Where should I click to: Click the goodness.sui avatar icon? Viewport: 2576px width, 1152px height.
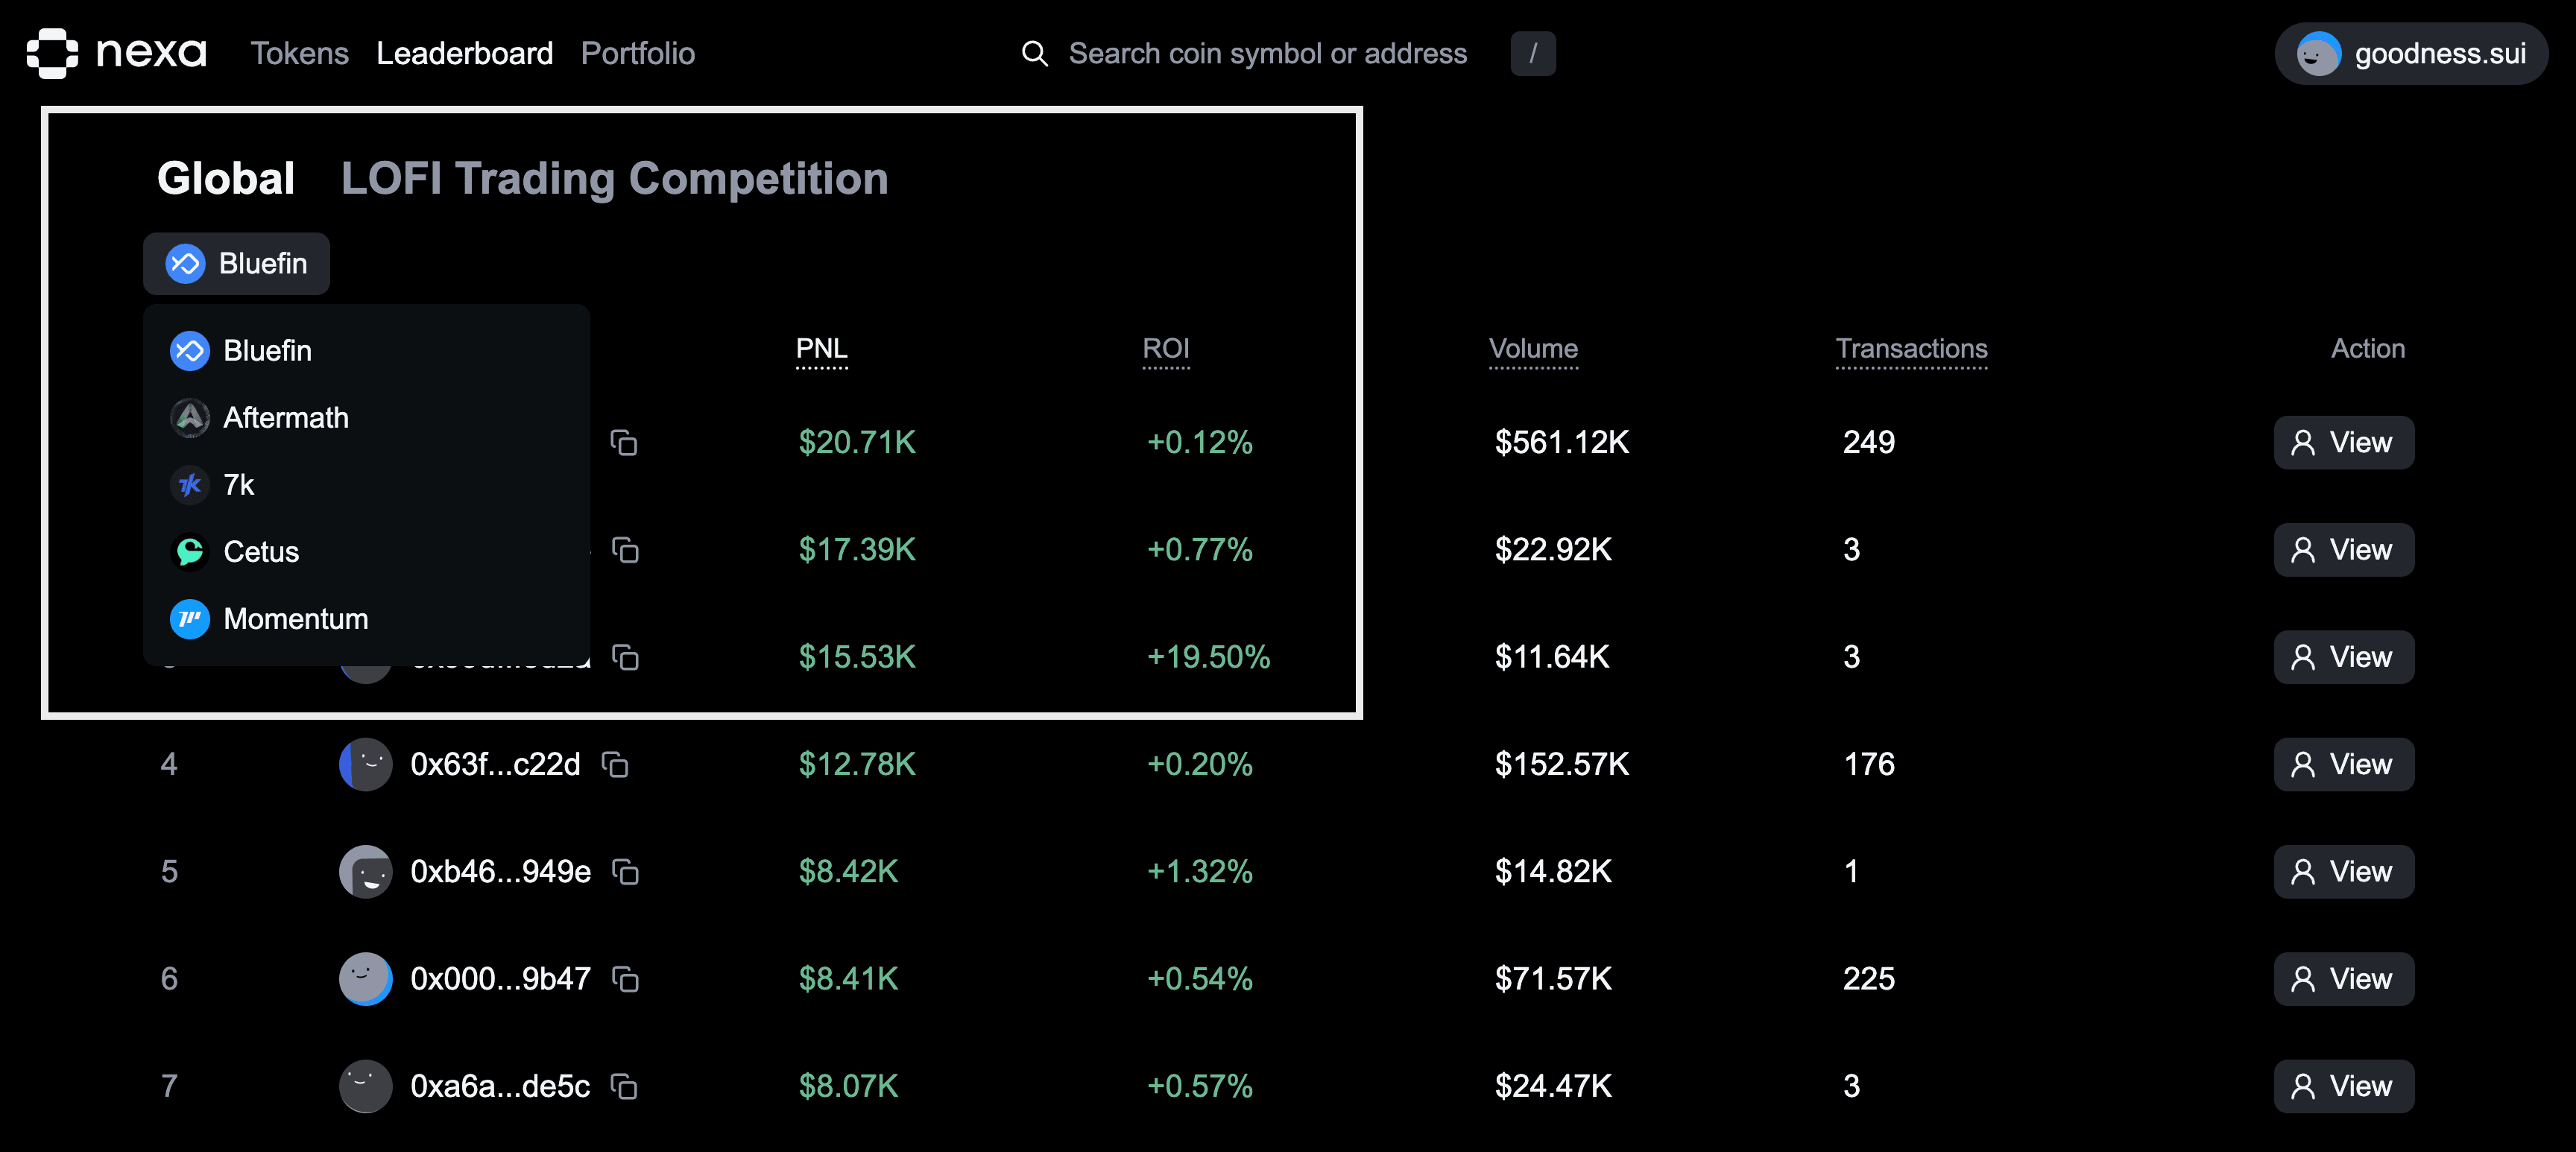(x=2317, y=54)
